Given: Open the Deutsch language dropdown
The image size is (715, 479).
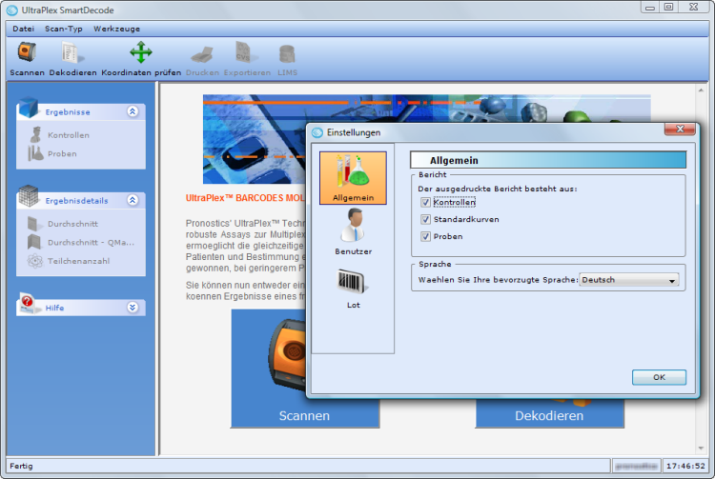Looking at the screenshot, I should coord(629,280).
